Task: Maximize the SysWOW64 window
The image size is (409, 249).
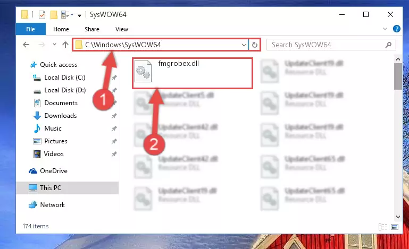Action: [366, 14]
